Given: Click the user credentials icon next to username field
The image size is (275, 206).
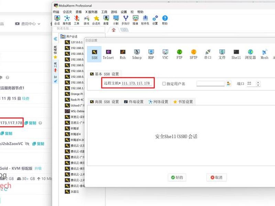Looking at the screenshot, I should click(x=229, y=83).
